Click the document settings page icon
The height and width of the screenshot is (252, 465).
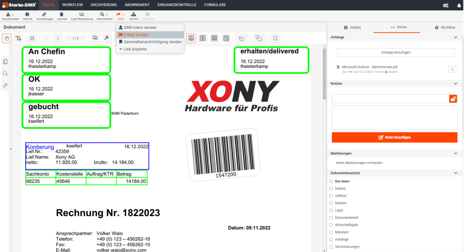(275, 38)
